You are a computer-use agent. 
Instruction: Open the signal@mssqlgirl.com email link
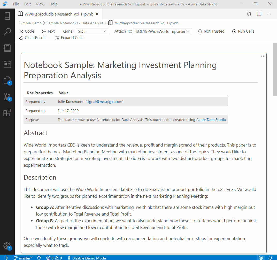click(104, 102)
